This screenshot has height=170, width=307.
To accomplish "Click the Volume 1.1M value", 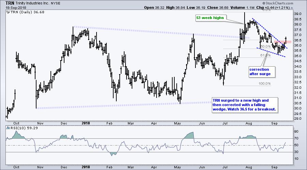I will click(243, 7).
